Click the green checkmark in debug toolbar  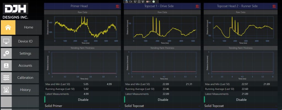pyautogui.click(x=153, y=2)
